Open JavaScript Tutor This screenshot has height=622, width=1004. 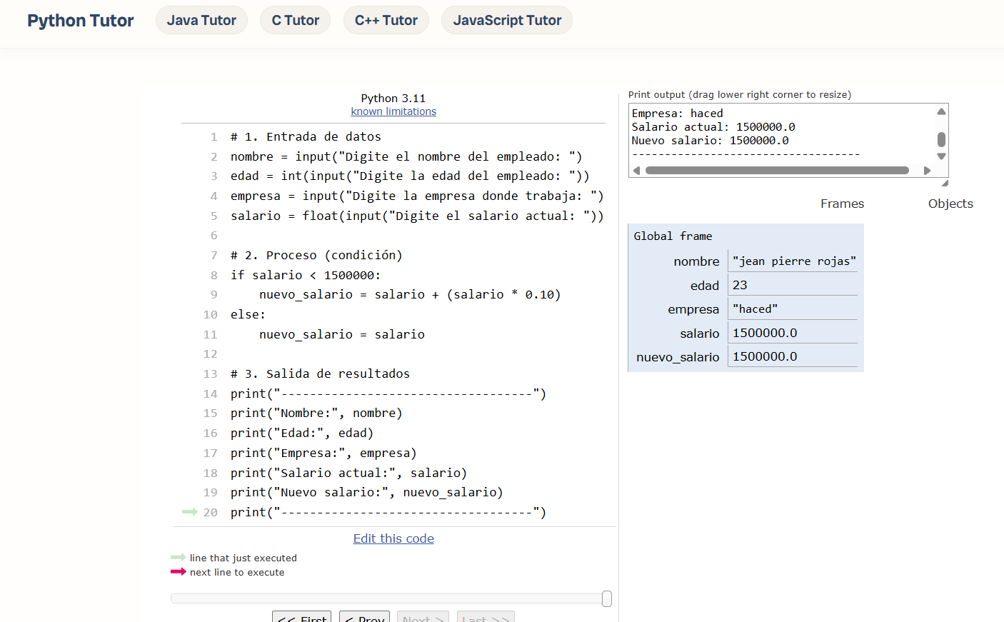pos(507,21)
